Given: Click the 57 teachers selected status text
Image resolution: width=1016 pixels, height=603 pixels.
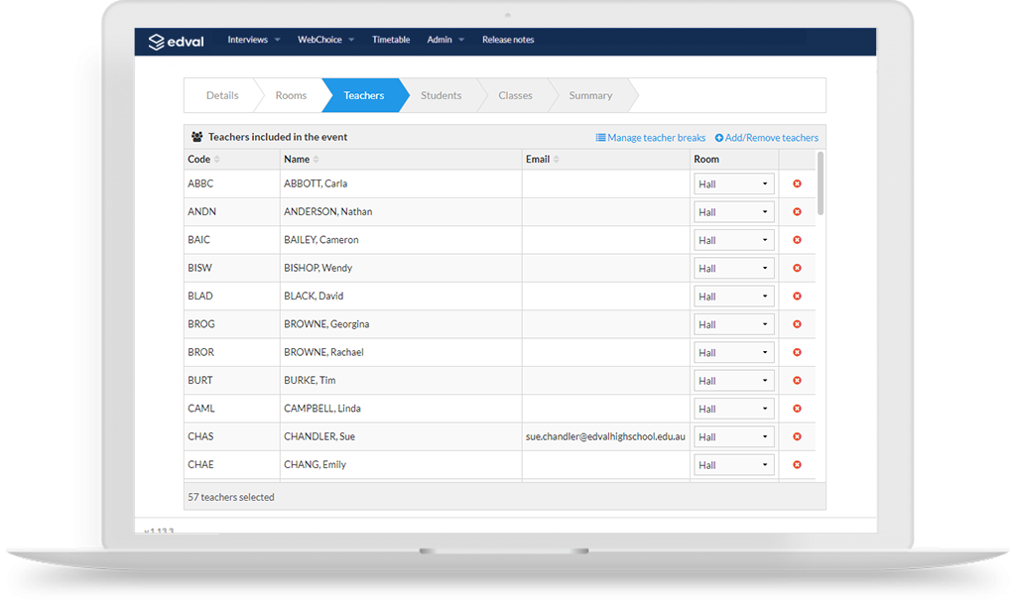Looking at the screenshot, I should point(230,498).
